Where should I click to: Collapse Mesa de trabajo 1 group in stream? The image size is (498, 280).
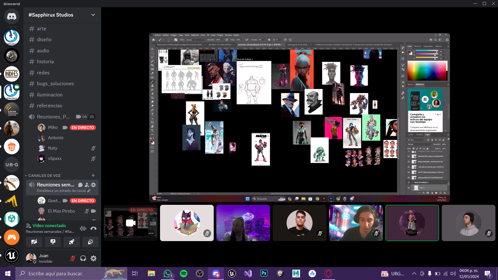click(412, 183)
